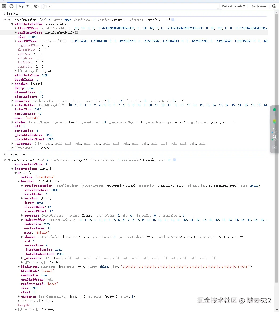
Task: Open the No Issues indicator
Action: (259, 6)
